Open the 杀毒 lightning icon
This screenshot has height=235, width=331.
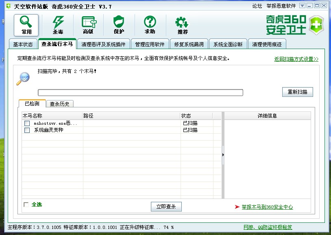coord(58,25)
